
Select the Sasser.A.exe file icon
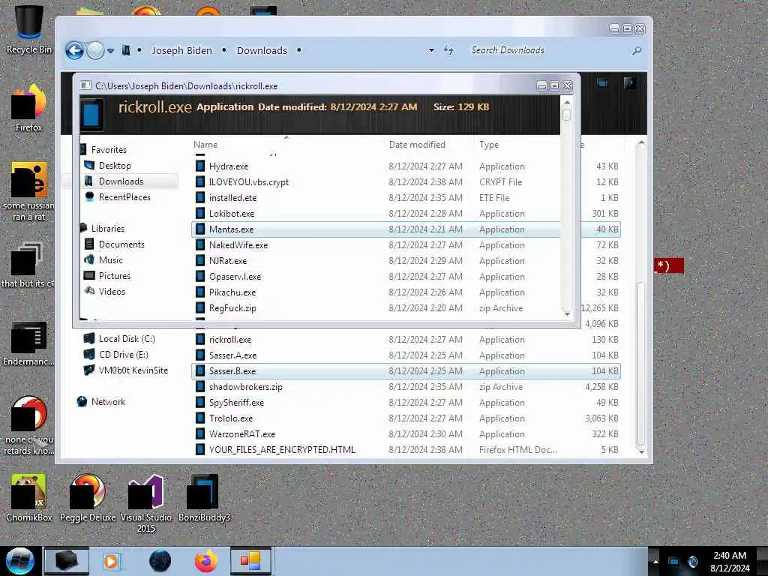pyautogui.click(x=199, y=355)
